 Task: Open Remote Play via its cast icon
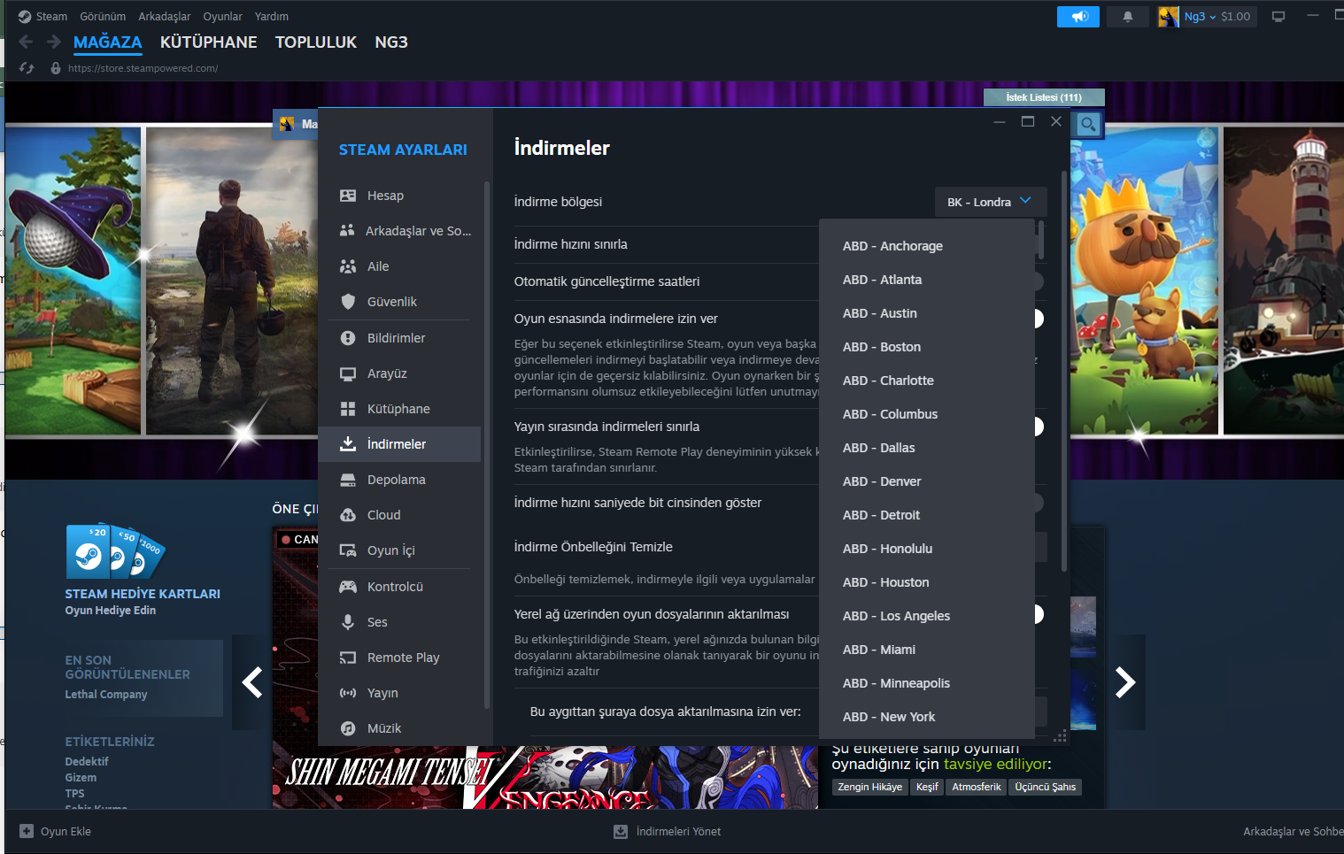pos(348,658)
